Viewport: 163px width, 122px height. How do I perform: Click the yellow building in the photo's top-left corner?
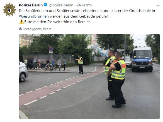(x=26, y=40)
